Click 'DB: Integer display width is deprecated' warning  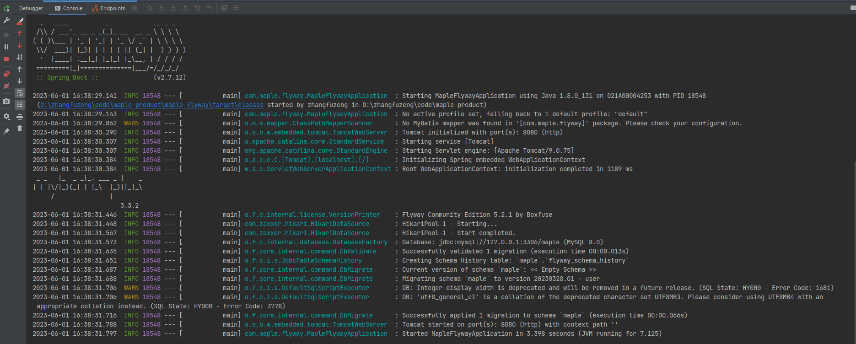618,288
